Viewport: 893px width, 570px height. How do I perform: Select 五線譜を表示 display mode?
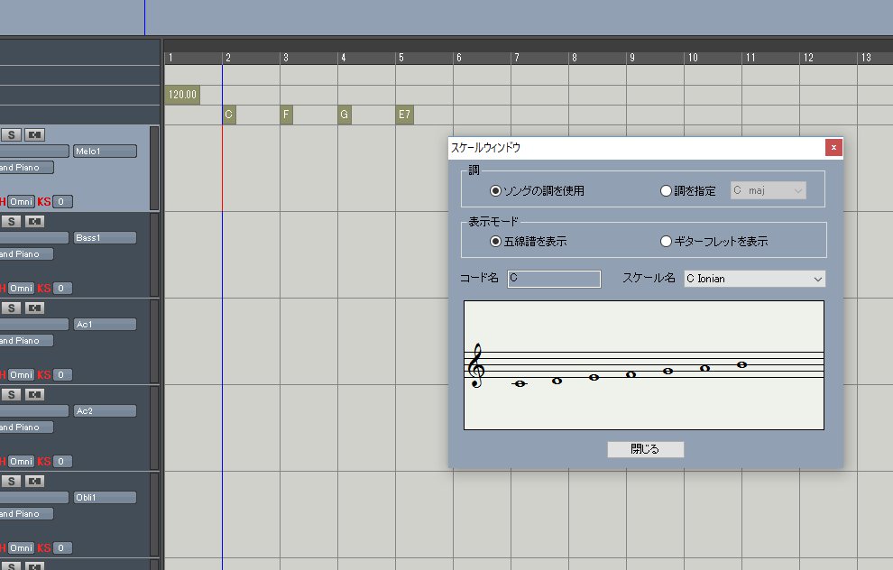click(495, 242)
